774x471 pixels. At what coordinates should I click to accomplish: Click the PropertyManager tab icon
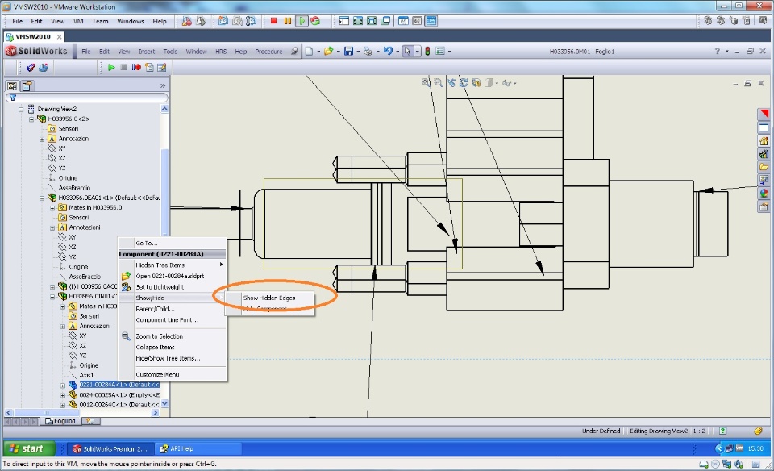(27, 86)
